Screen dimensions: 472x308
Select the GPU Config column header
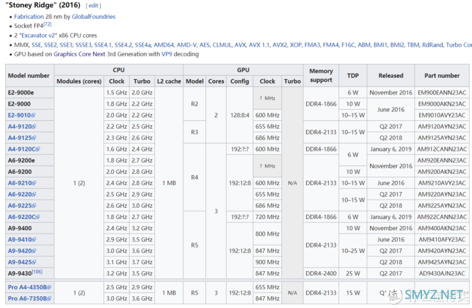(239, 81)
